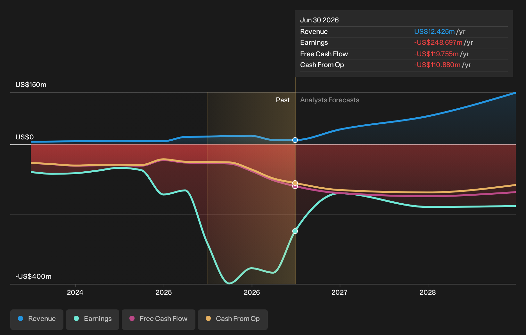Click the 2026 x-axis label
The image size is (526, 335).
pyautogui.click(x=252, y=292)
